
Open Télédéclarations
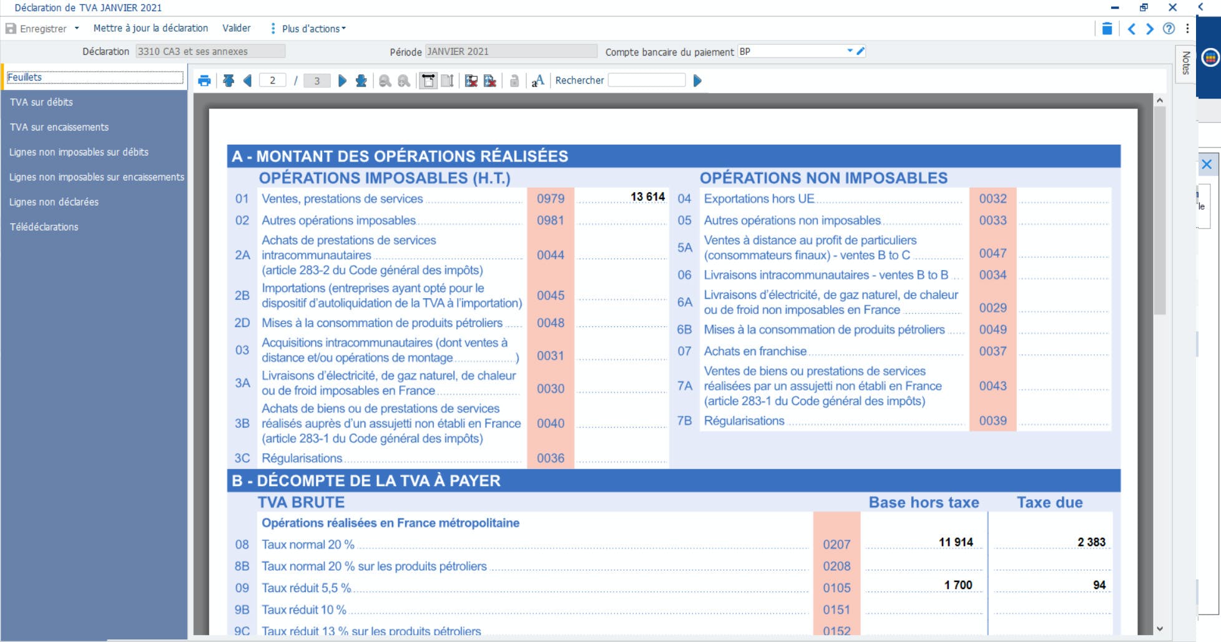pos(44,226)
